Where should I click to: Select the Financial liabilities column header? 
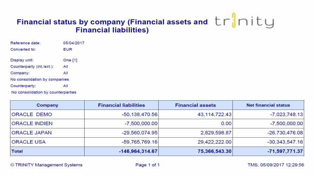pos(121,105)
